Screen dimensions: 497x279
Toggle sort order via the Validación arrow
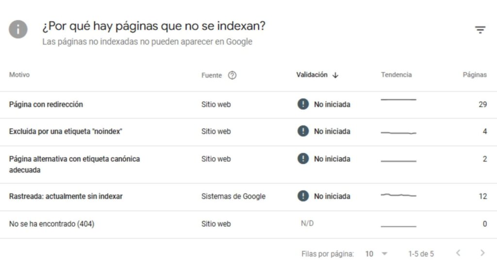[x=336, y=75]
